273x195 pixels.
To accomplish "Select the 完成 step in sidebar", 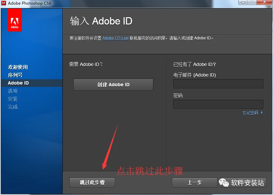I will tap(13, 107).
